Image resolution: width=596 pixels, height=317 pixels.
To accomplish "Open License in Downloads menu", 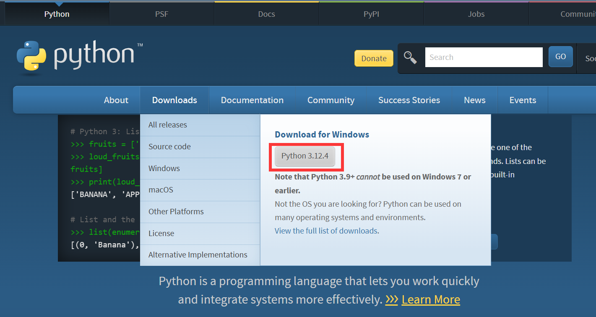I will coord(200,234).
